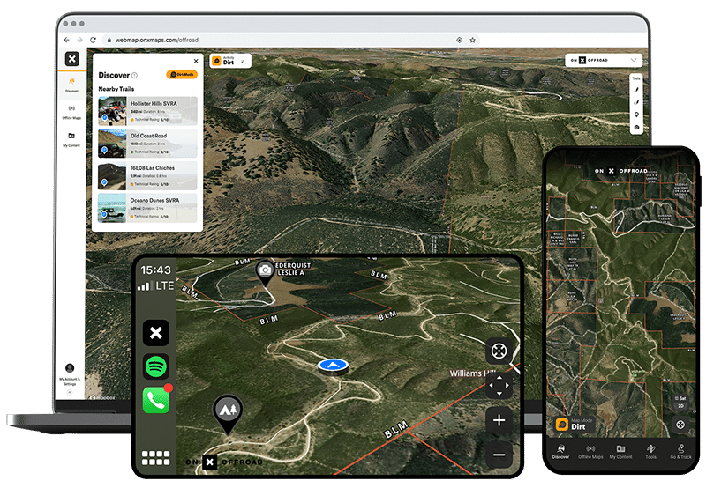Open Map Mode Dirt selector on phone
Screen dimensions: 706x488
pyautogui.click(x=570, y=424)
